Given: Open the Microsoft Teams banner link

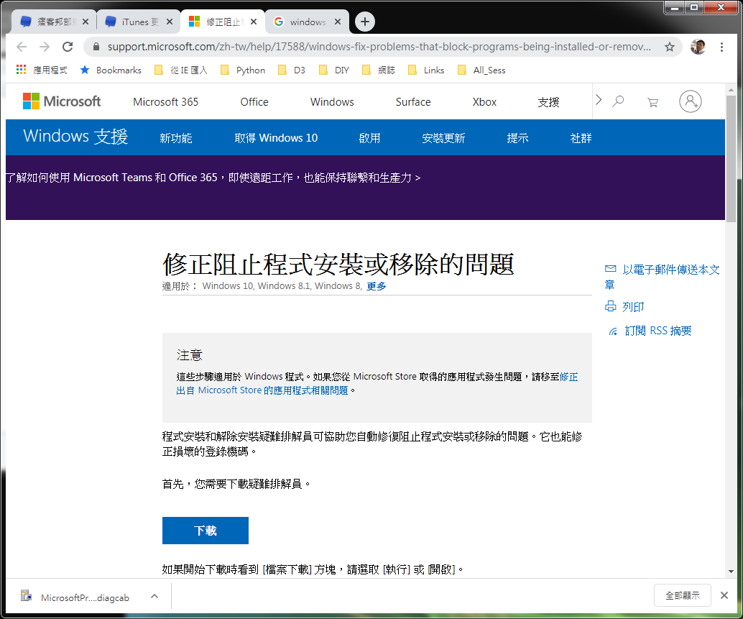Looking at the screenshot, I should [213, 178].
